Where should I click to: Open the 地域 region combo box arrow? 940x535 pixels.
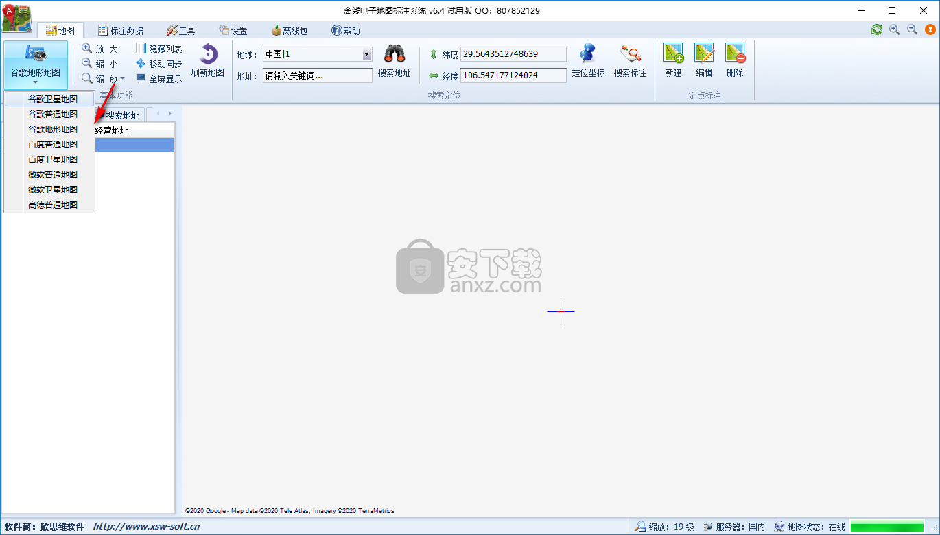367,54
